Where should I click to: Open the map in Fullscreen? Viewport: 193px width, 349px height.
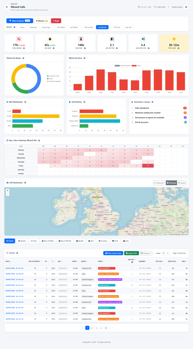(x=159, y=183)
